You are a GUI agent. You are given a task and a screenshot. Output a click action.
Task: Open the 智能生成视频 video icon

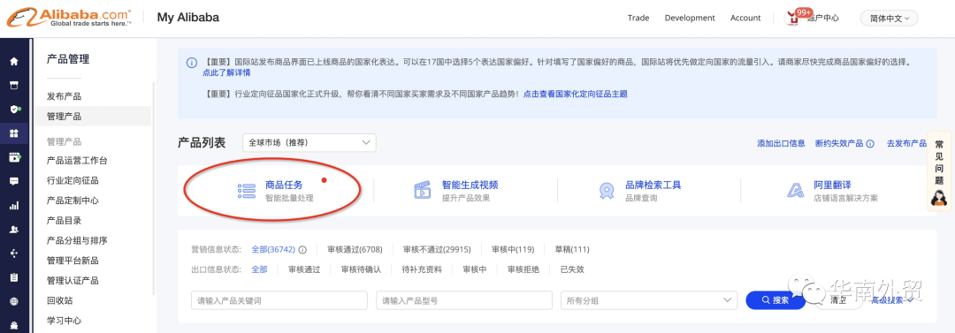click(x=422, y=191)
